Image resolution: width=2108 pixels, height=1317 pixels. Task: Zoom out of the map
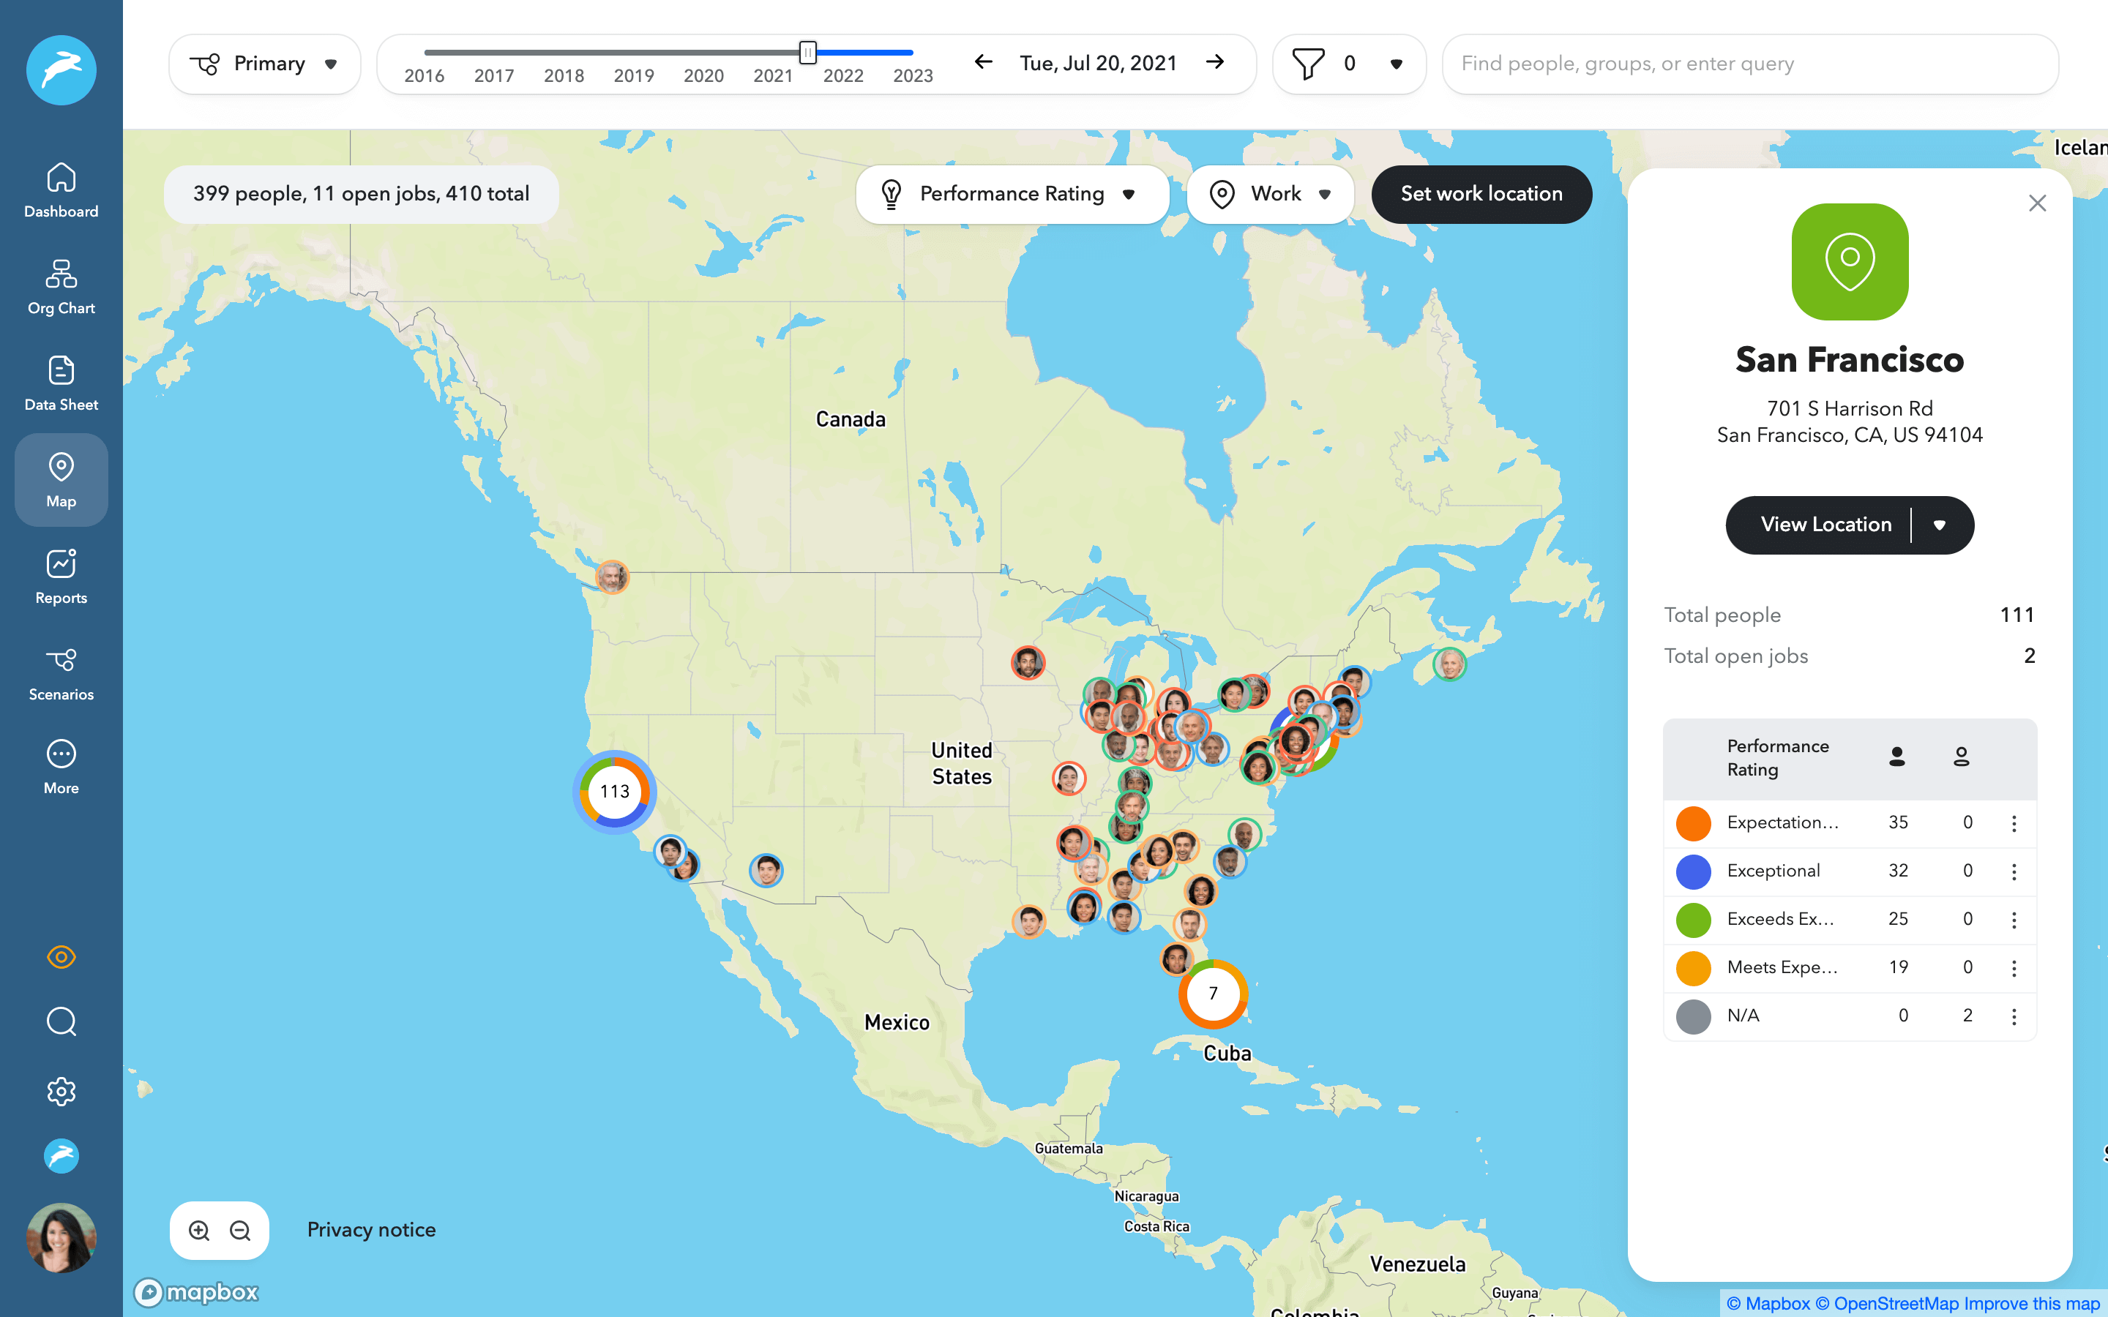click(240, 1230)
